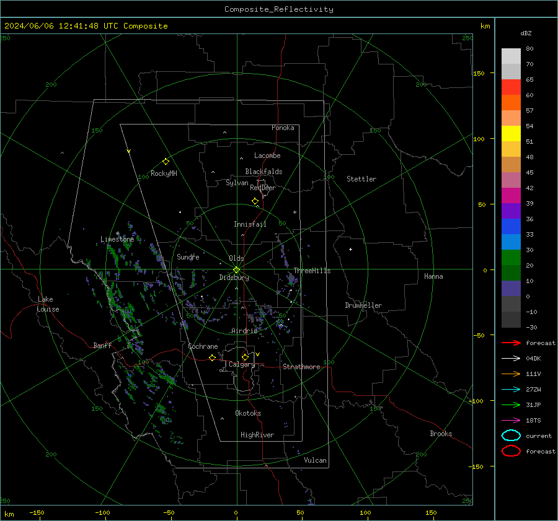Click the cyan current ellipse icon

[x=511, y=436]
